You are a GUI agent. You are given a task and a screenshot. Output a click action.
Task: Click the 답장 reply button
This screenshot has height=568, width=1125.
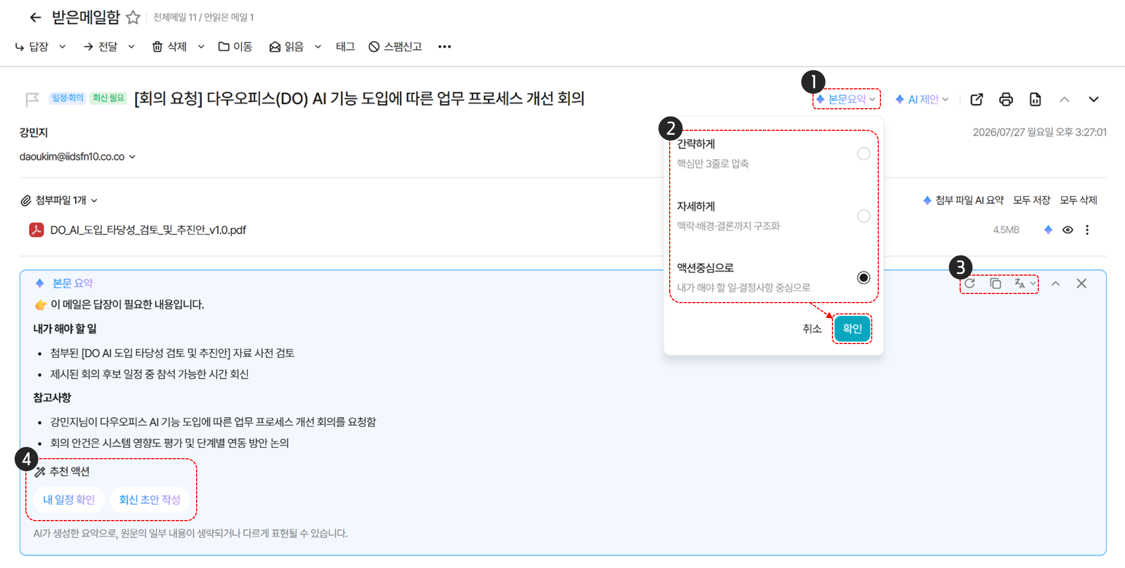pos(32,47)
